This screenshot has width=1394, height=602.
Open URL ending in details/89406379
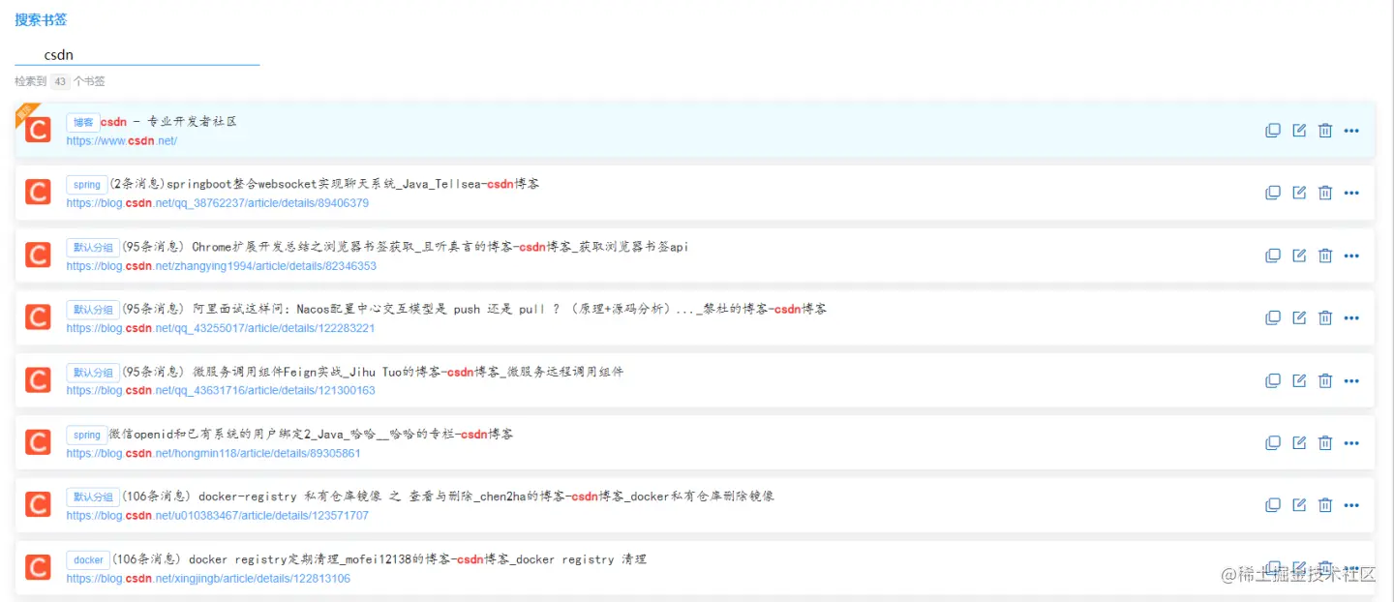click(218, 203)
